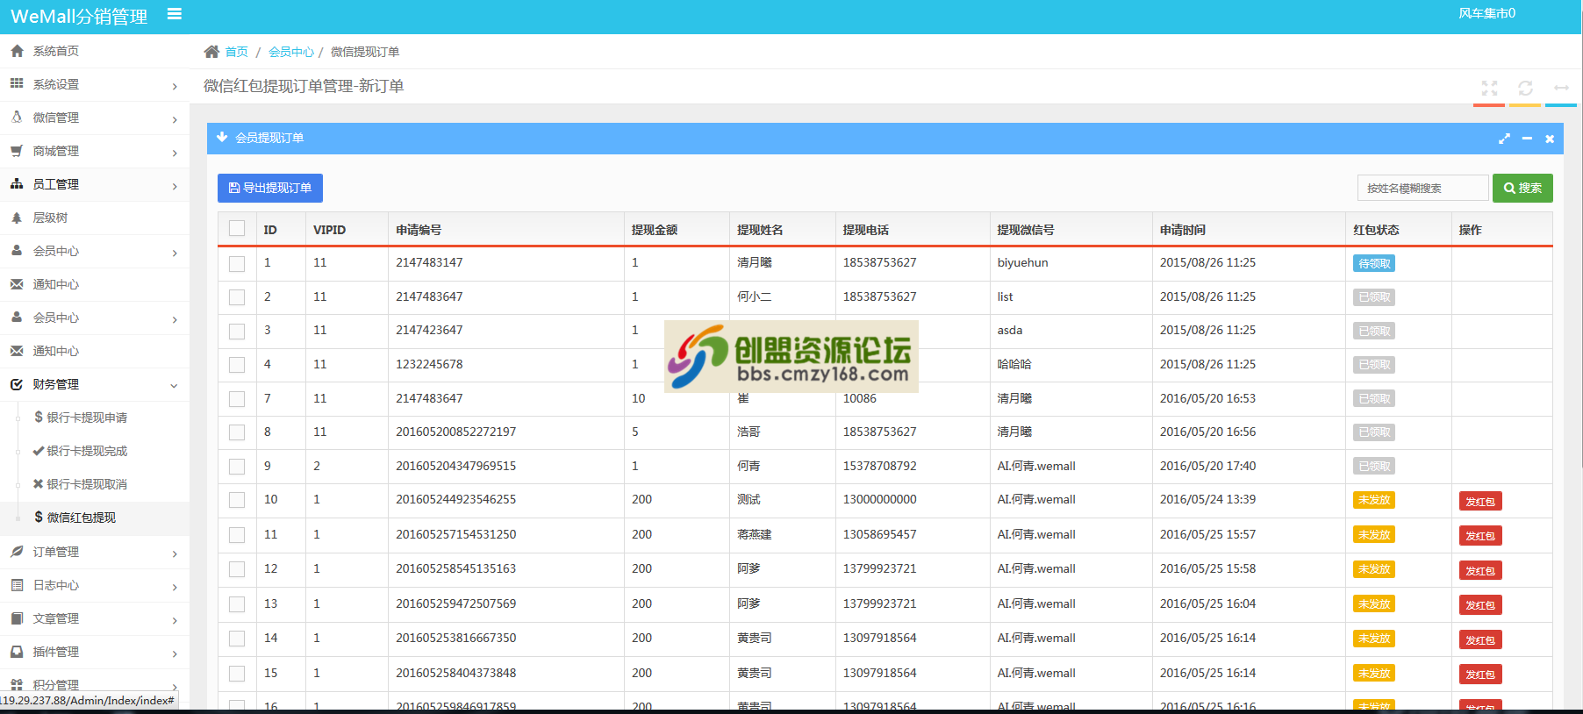
Task: Click the tree icon beside 层级树
Action: [17, 218]
